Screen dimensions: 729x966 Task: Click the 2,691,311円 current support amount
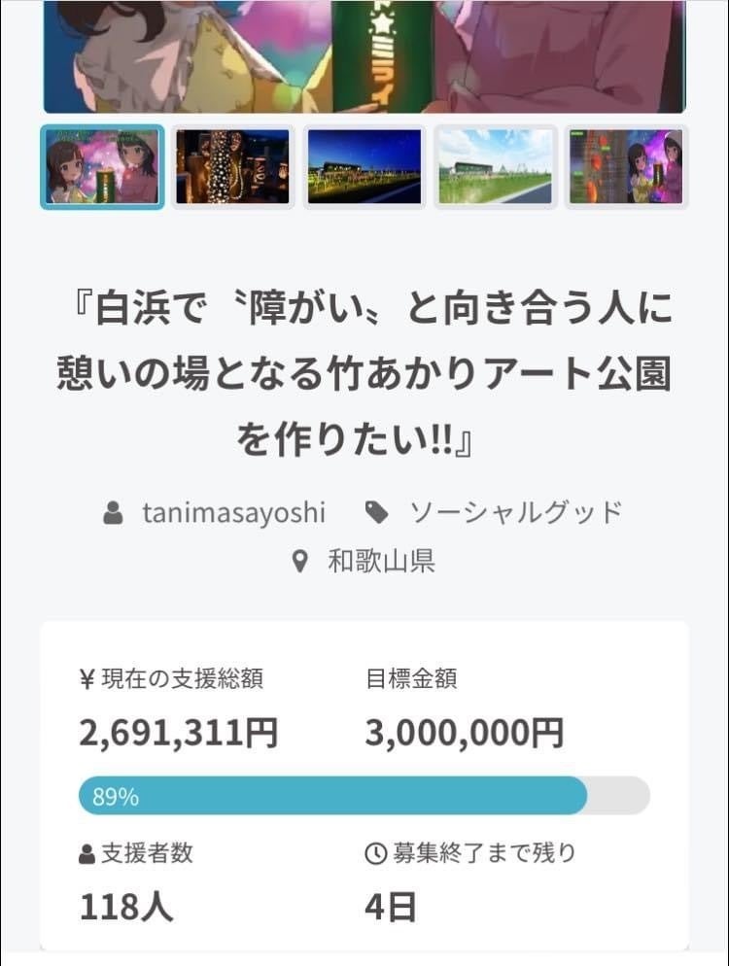click(x=178, y=734)
